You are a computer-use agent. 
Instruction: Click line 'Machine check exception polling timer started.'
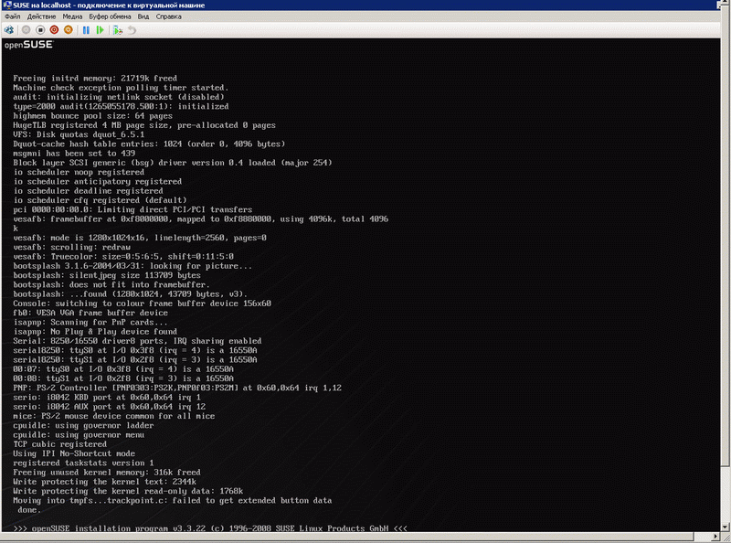pyautogui.click(x=121, y=88)
